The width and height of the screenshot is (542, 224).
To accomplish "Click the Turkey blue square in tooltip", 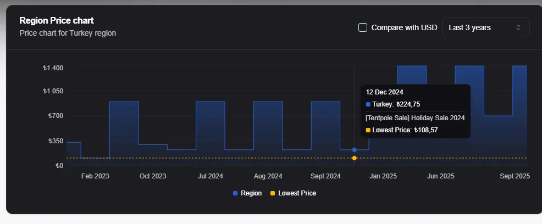I will coord(368,104).
